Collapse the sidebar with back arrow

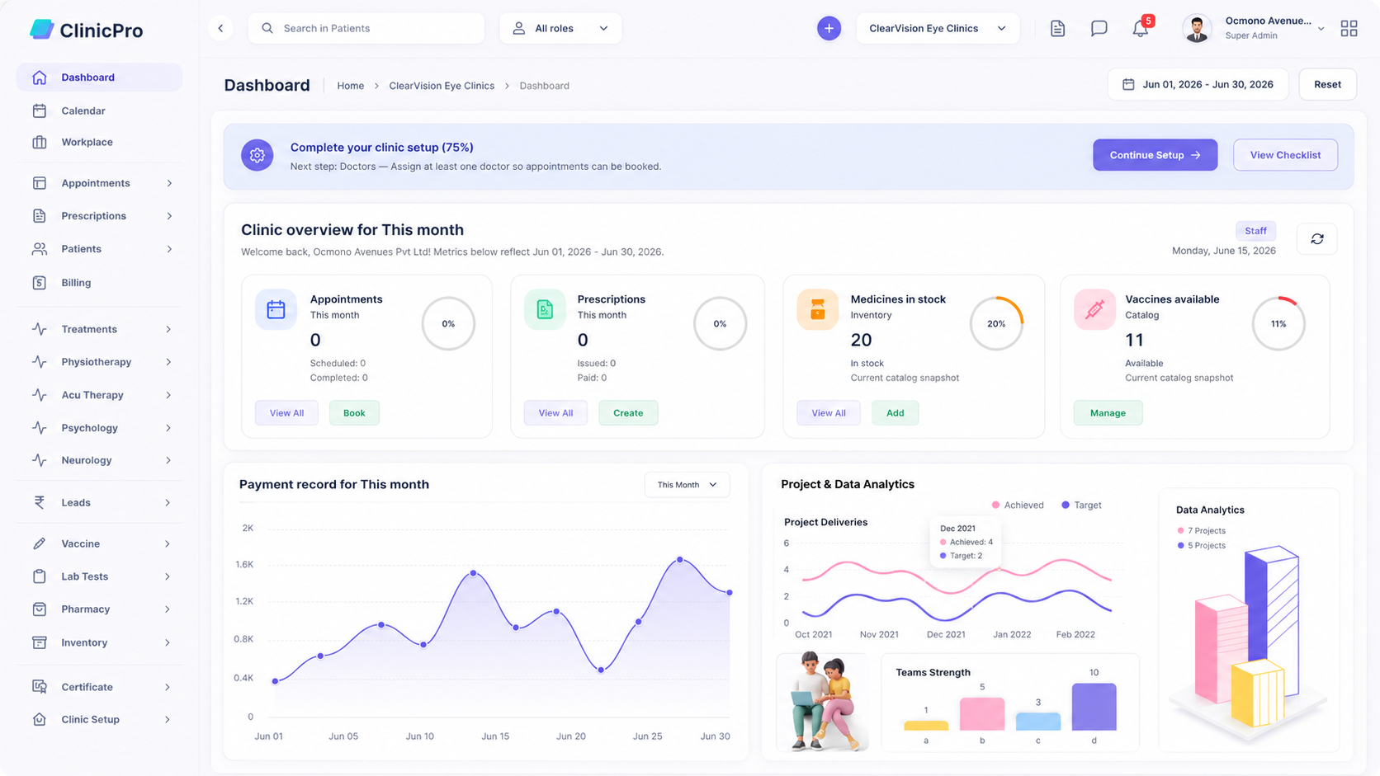point(220,28)
